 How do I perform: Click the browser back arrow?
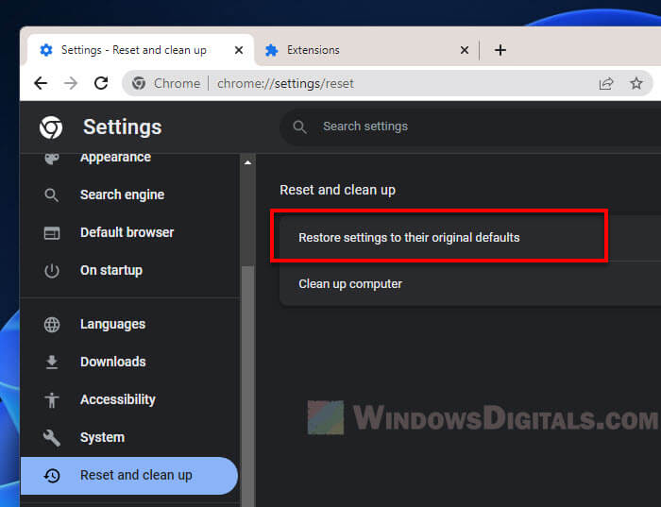[x=41, y=83]
